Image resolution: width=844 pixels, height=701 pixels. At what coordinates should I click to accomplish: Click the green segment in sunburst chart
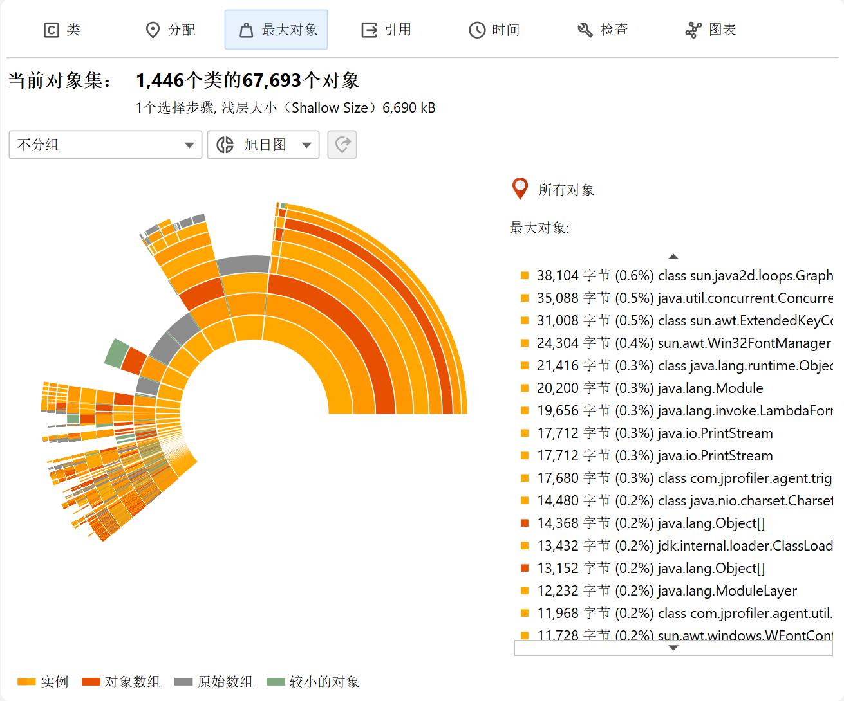(x=117, y=353)
